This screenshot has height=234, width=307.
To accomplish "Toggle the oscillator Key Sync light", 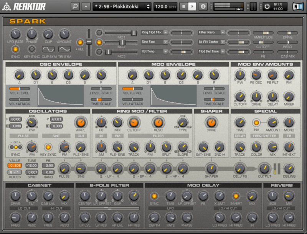I will pyautogui.click(x=48, y=147).
